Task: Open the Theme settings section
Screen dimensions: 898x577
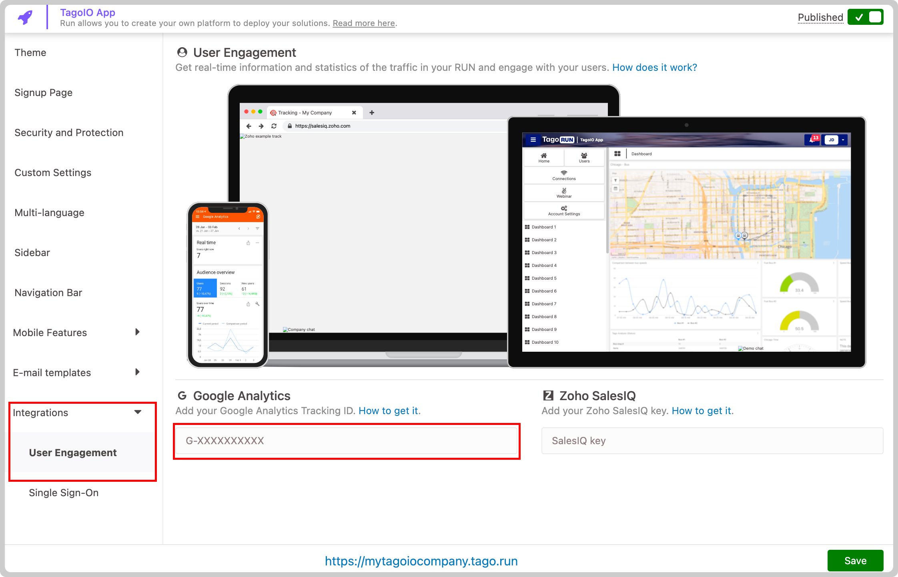Action: tap(30, 52)
